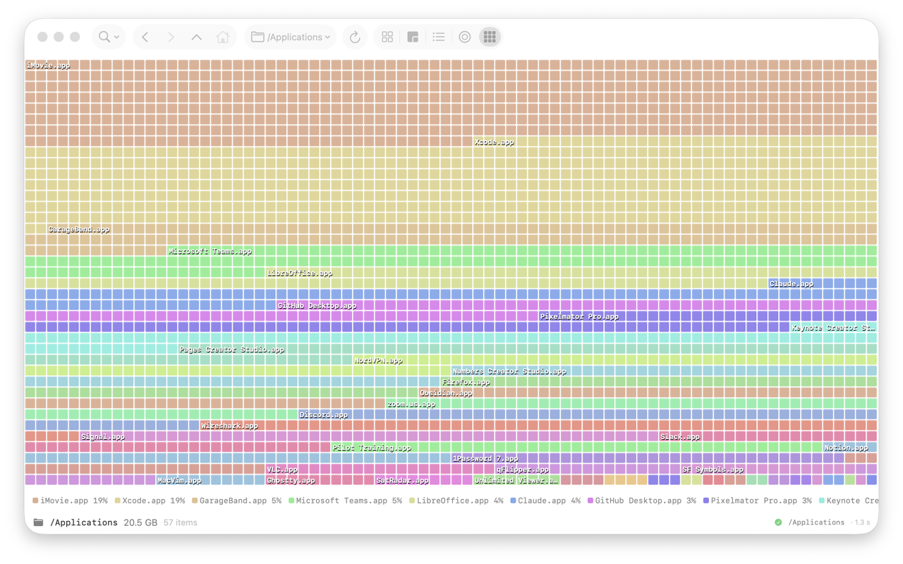Click the SF Symbols.app treemap label

pyautogui.click(x=713, y=470)
